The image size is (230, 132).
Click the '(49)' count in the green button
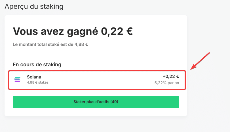point(114,102)
